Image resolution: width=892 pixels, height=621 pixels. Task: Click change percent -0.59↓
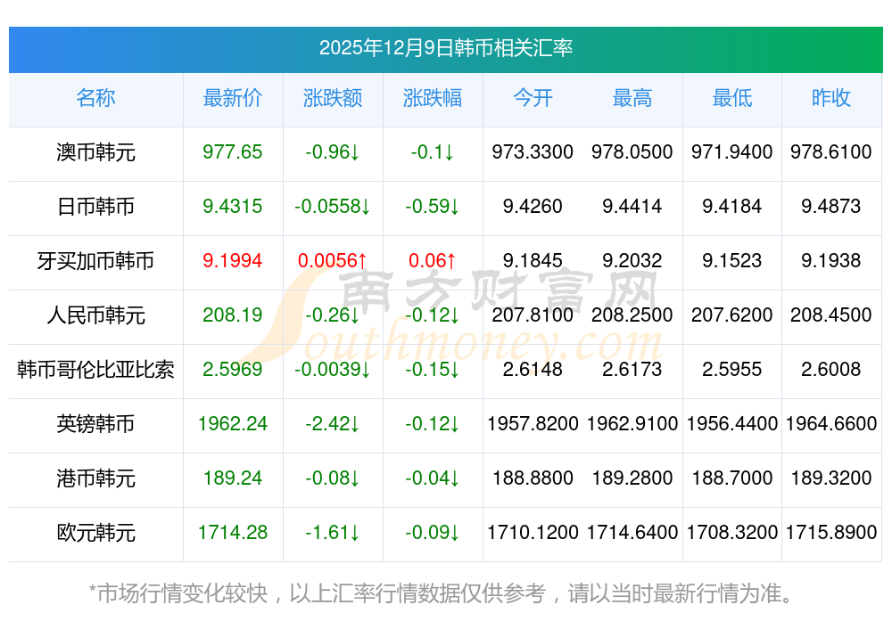point(433,206)
